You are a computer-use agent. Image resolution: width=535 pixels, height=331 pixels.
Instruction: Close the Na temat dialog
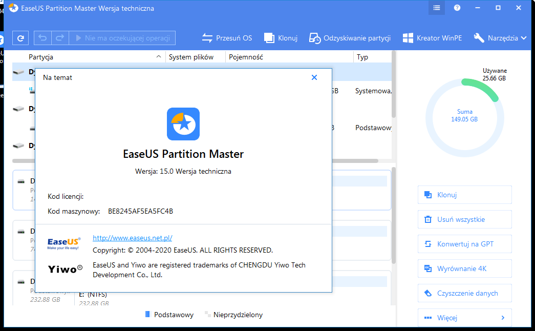pyautogui.click(x=314, y=77)
